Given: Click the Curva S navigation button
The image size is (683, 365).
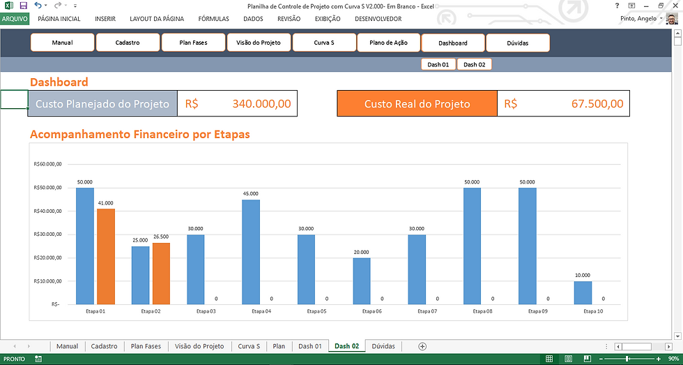Looking at the screenshot, I should tap(324, 43).
